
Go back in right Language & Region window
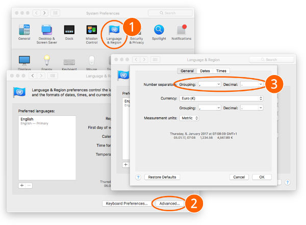tap(136, 59)
